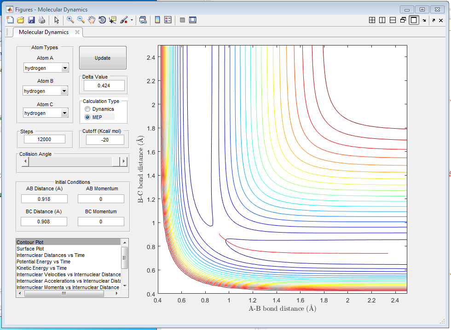Tile figures in a grid layout
Image resolution: width=451 pixels, height=330 pixels.
372,20
